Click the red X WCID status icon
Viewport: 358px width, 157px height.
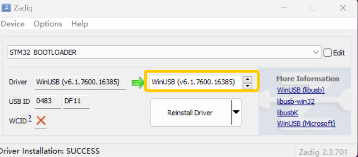tap(41, 120)
